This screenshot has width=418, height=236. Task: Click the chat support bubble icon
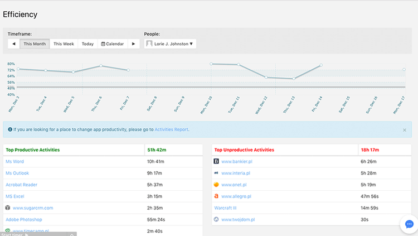409,224
